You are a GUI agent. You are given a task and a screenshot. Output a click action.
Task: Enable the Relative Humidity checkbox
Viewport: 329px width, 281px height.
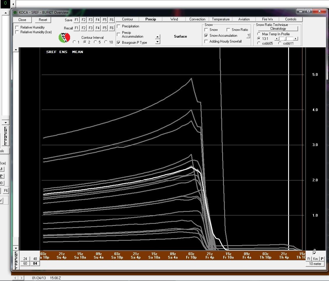tap(17, 27)
